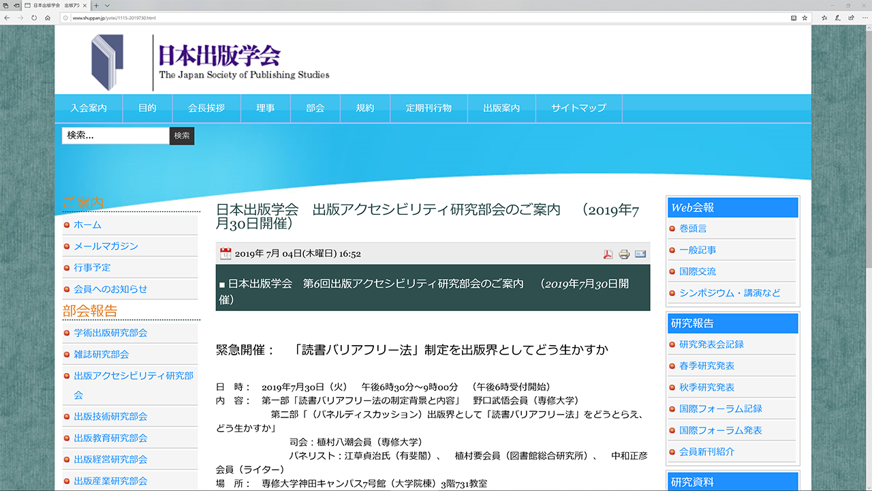This screenshot has width=872, height=491.
Task: Open 会長挨拶 navigation menu item
Action: click(206, 108)
